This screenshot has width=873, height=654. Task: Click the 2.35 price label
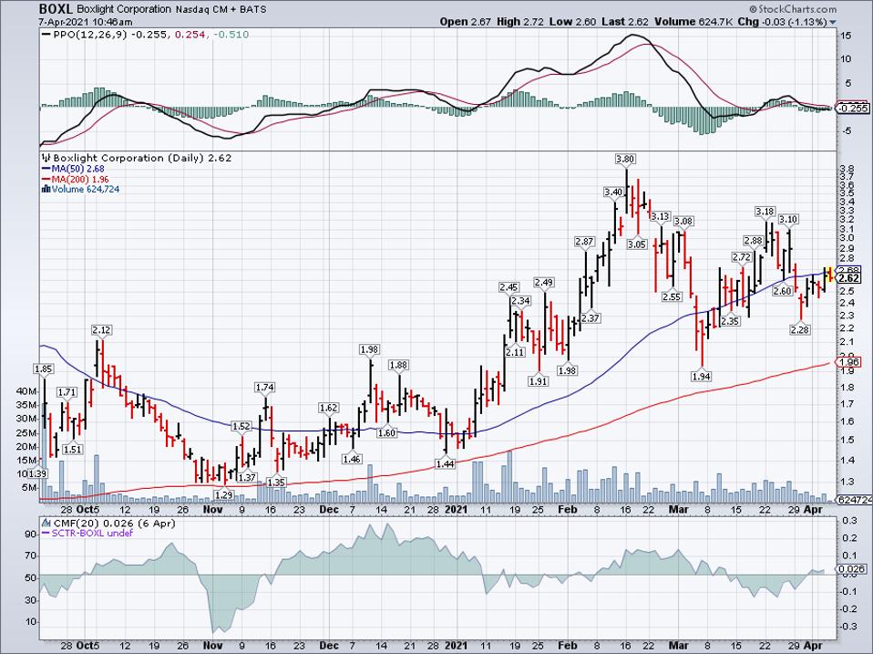[x=730, y=321]
